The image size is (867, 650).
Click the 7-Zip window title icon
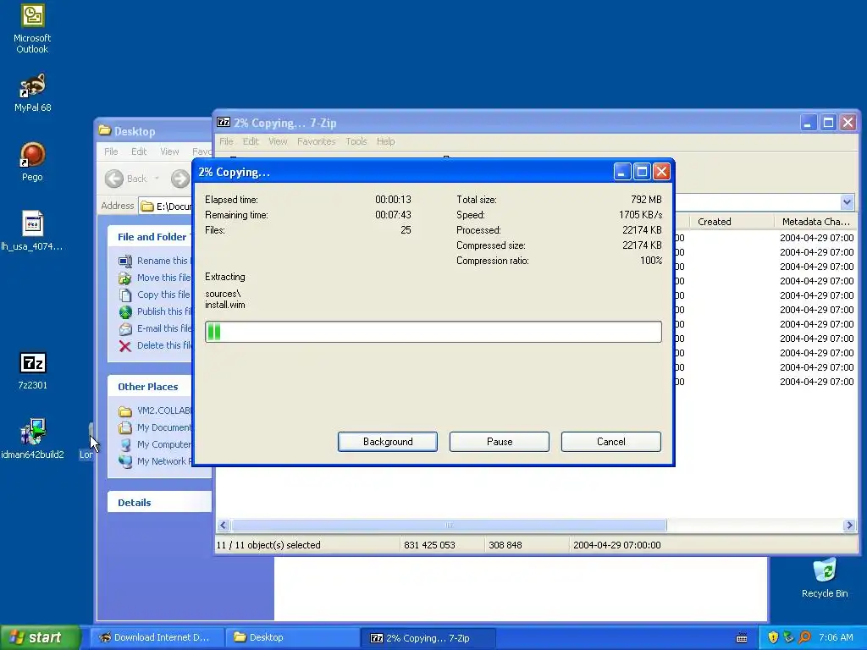pyautogui.click(x=224, y=122)
